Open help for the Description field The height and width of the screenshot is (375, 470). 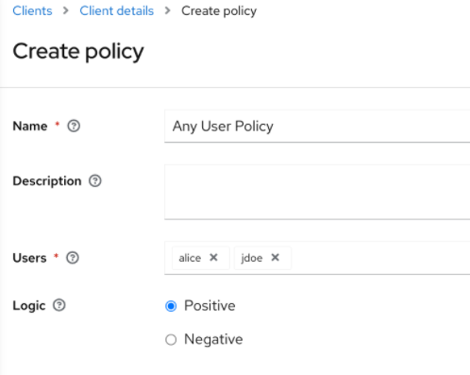coord(95,181)
